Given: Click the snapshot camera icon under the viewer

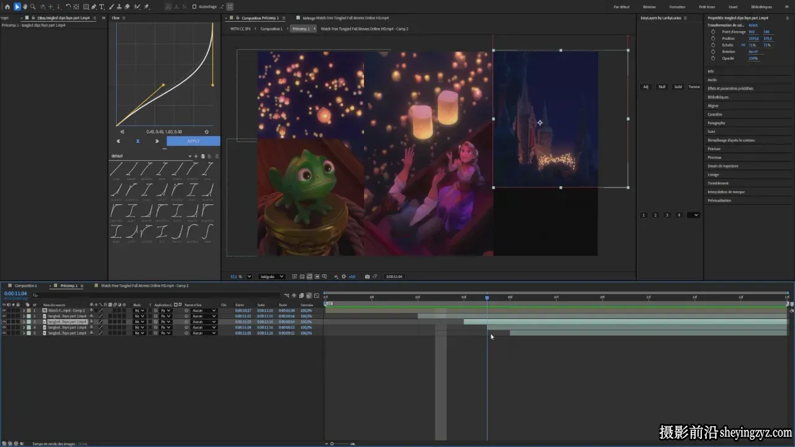Looking at the screenshot, I should [367, 276].
